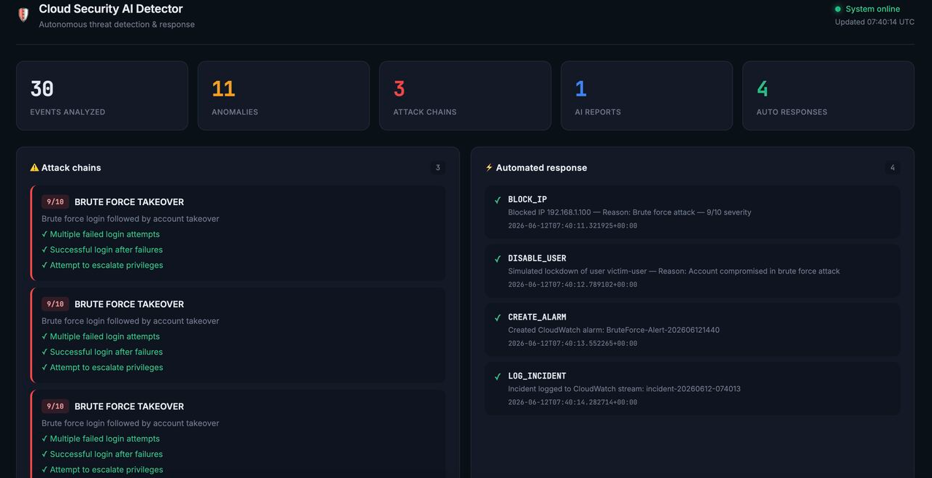Click the shield logo icon
This screenshot has width=932, height=478.
tap(23, 15)
